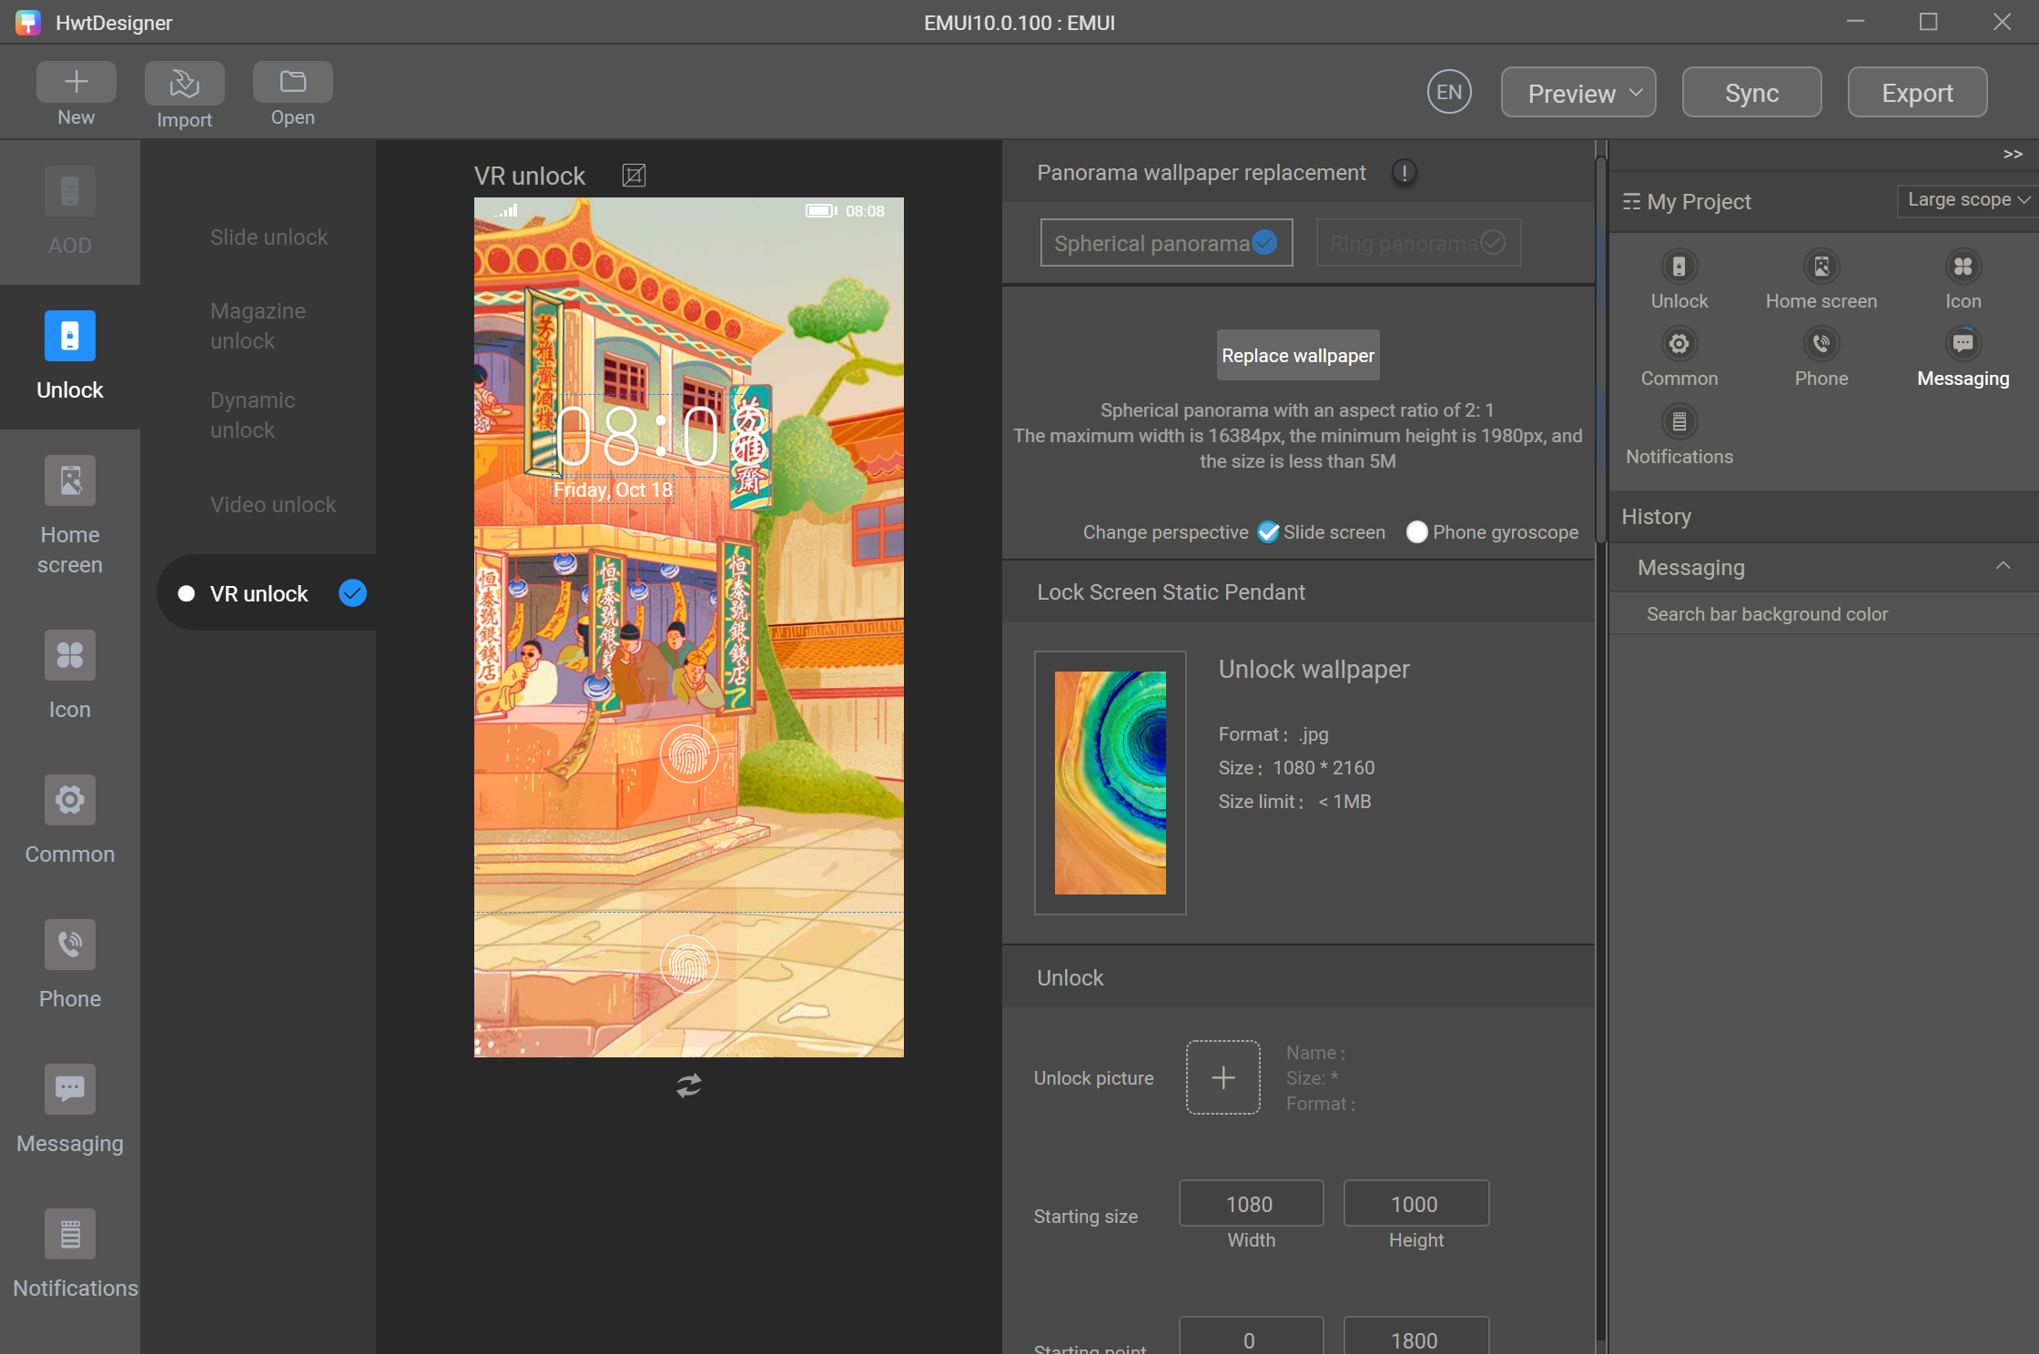Click the New project icon
The image size is (2039, 1354).
click(x=76, y=83)
